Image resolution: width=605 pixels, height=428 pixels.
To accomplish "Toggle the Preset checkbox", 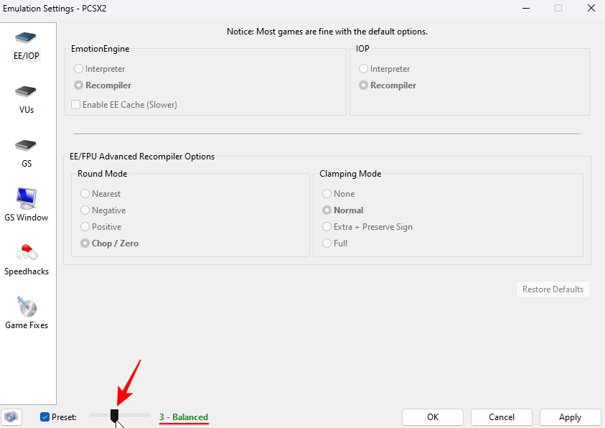I will click(44, 417).
